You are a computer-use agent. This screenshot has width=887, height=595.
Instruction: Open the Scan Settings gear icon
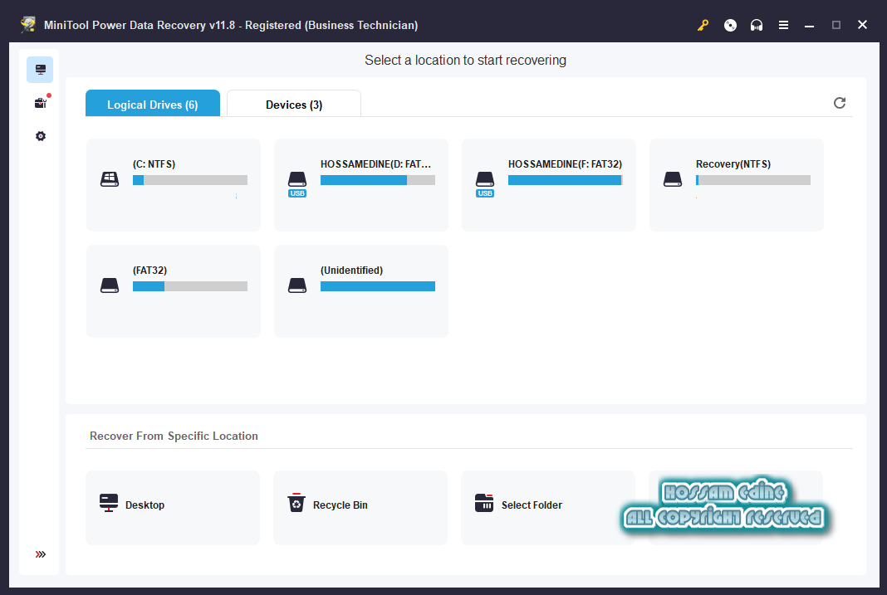[x=40, y=136]
